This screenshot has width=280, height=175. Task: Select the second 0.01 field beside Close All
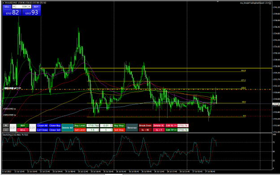pyautogui.click(x=33, y=128)
